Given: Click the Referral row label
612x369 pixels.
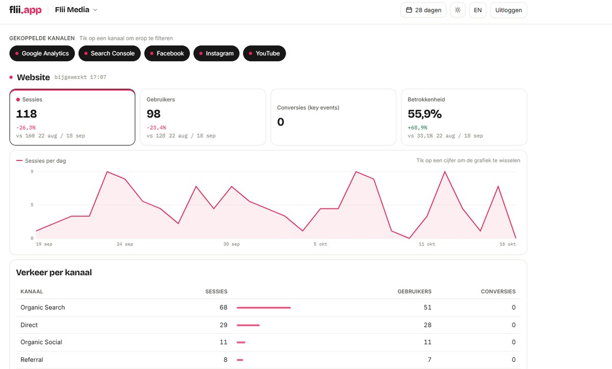Looking at the screenshot, I should point(32,359).
